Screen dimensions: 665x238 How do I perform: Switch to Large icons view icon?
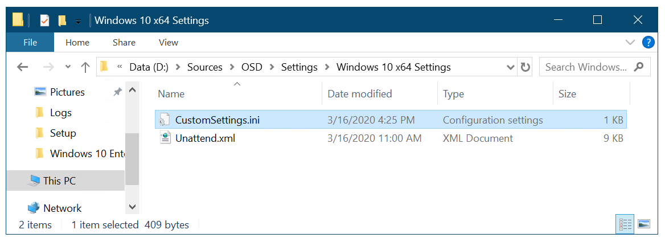(x=643, y=224)
